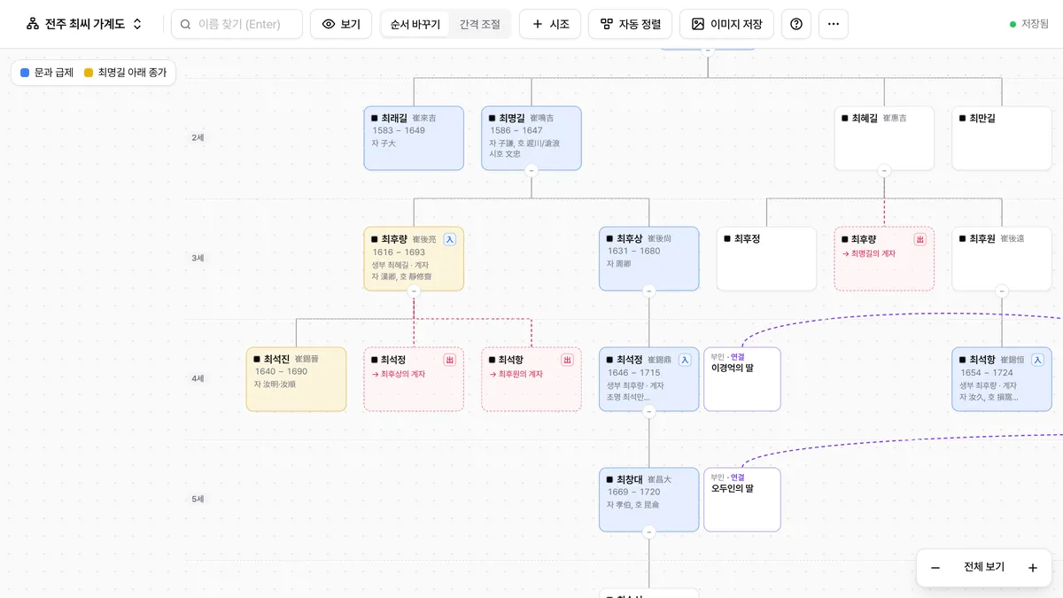Click the → 최명길의 계자 text

(x=869, y=253)
